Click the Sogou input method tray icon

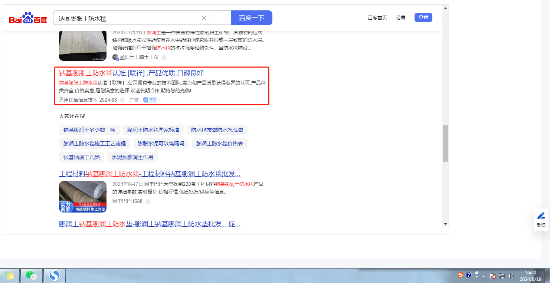click(x=461, y=275)
